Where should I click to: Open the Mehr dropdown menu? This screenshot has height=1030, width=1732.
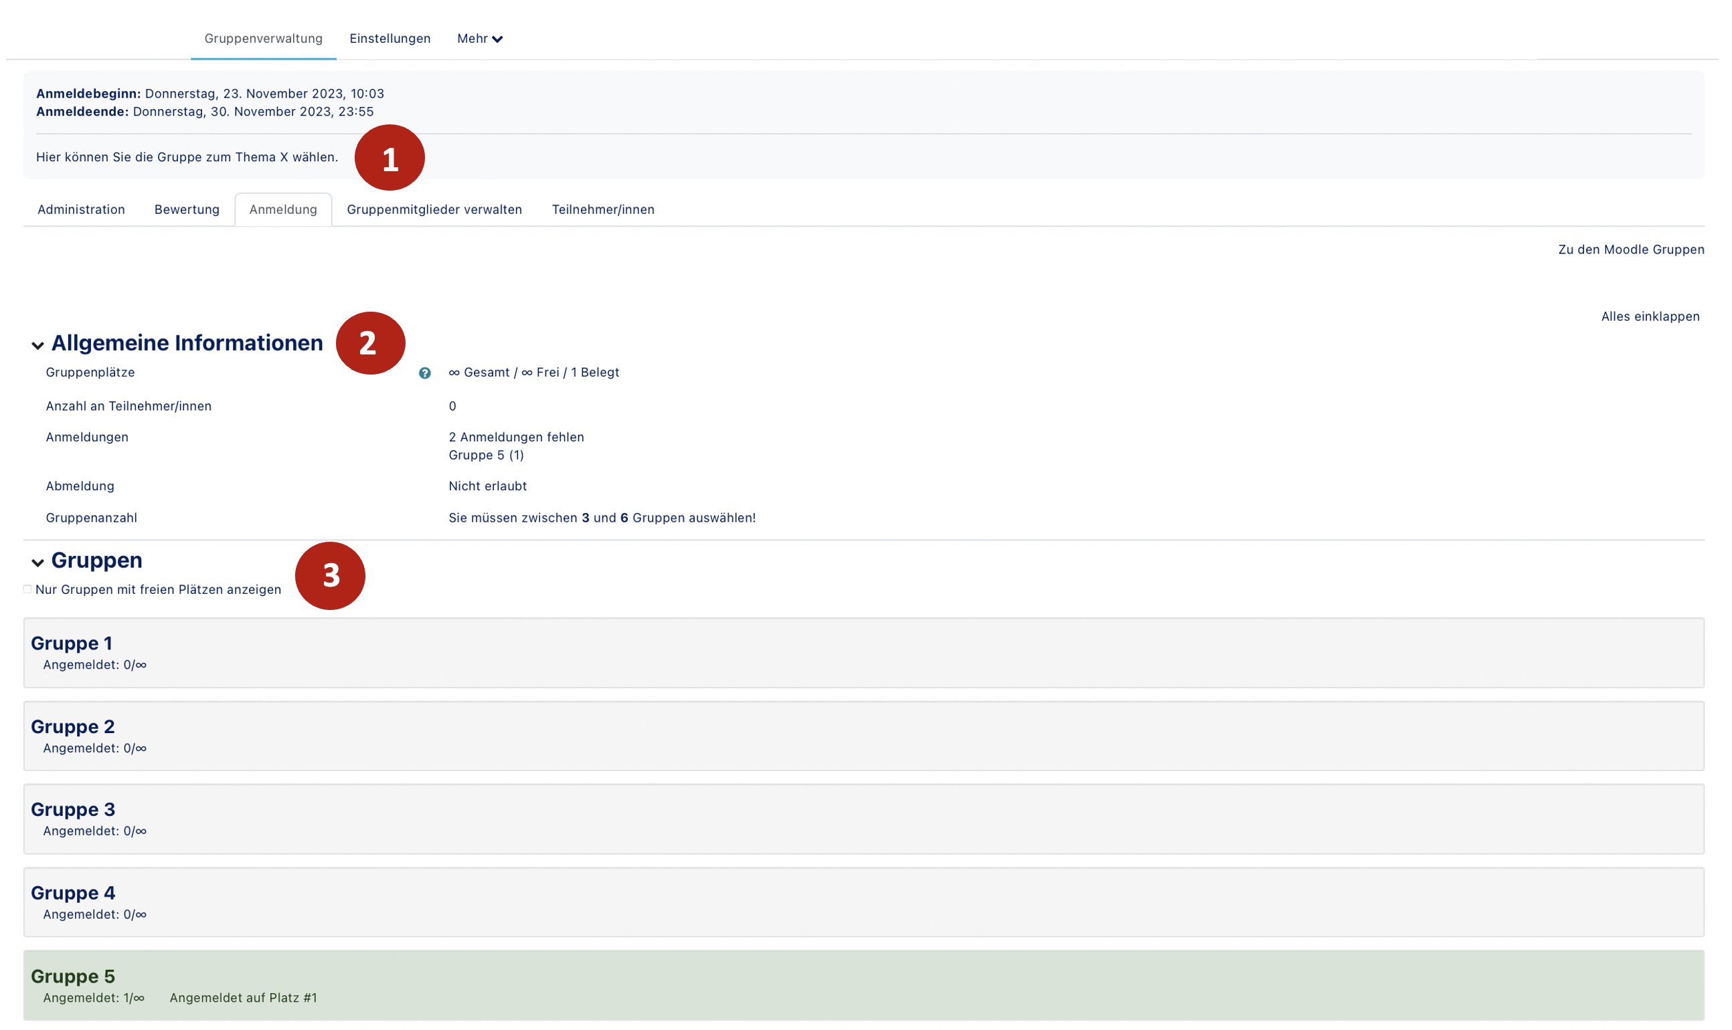click(479, 39)
